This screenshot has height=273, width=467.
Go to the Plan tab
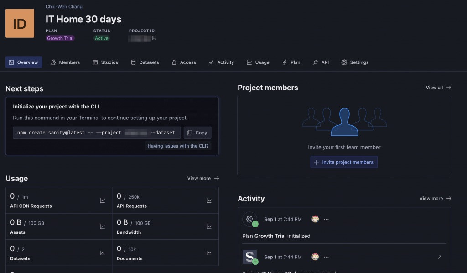click(291, 62)
